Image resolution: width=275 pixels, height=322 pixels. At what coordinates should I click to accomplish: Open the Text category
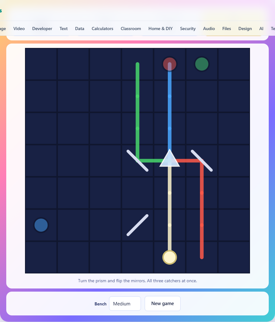pyautogui.click(x=63, y=29)
